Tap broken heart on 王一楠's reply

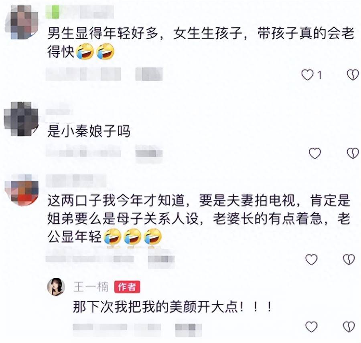[x=349, y=327]
